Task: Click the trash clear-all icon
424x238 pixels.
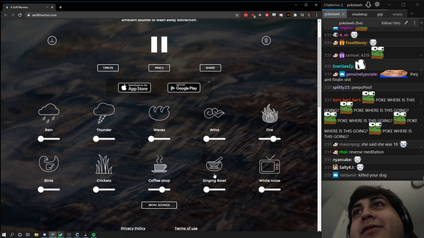Action: point(266,41)
